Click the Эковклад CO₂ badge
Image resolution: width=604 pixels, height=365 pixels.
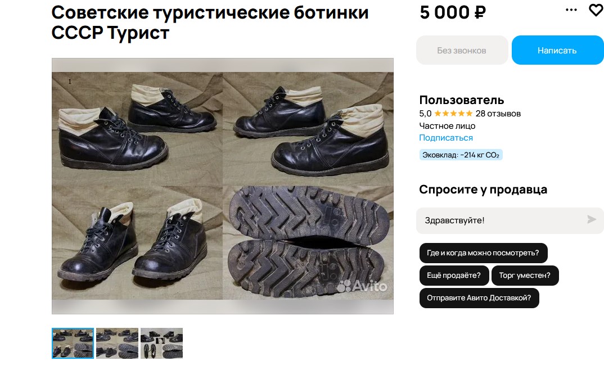(x=461, y=155)
